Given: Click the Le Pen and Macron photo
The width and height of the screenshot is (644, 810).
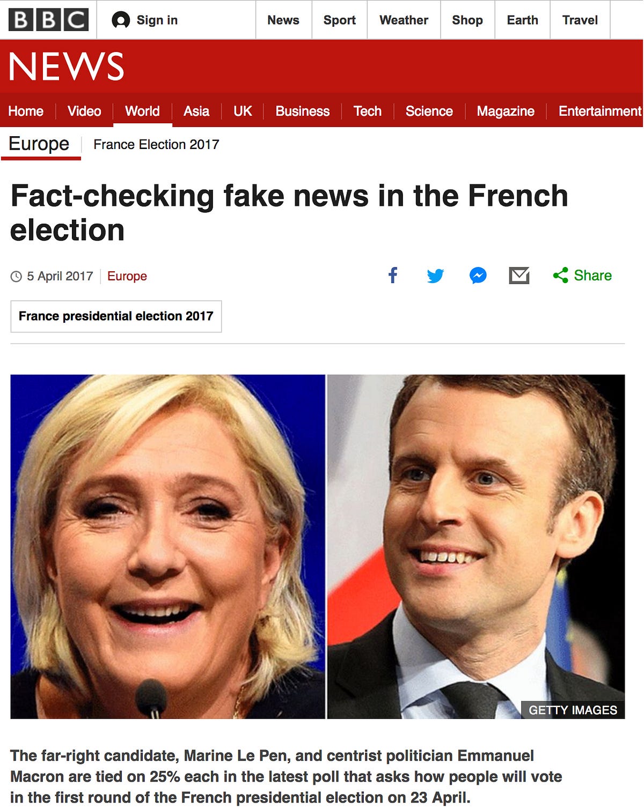Looking at the screenshot, I should tap(318, 546).
